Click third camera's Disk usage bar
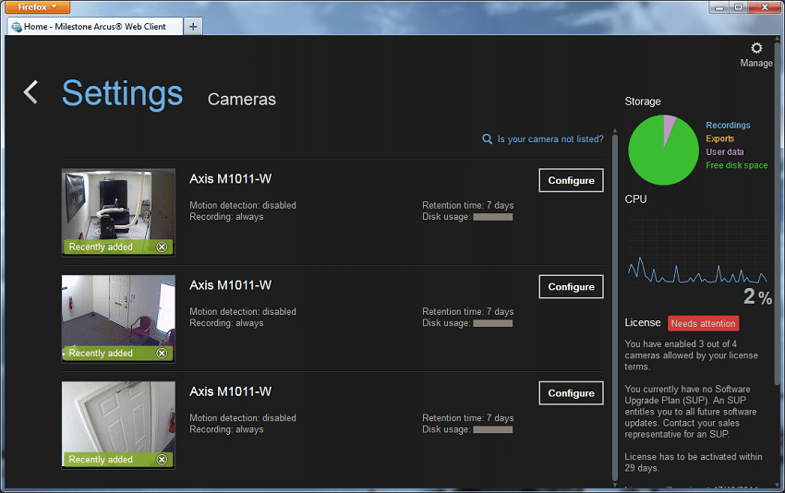Image resolution: width=785 pixels, height=493 pixels. click(x=492, y=429)
